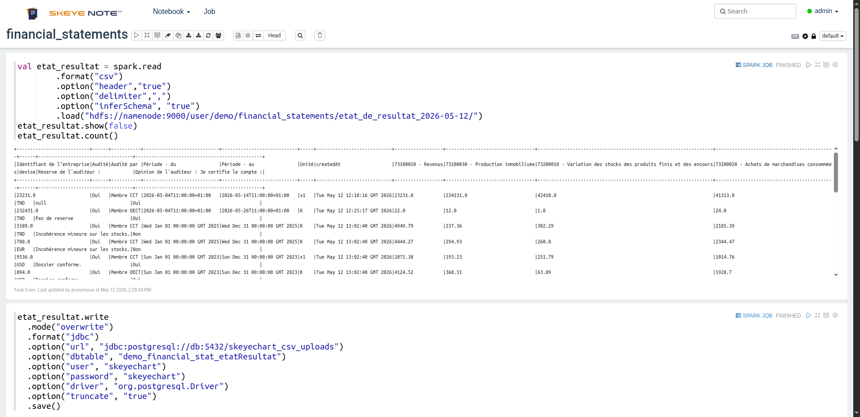Image resolution: width=860 pixels, height=417 pixels.
Task: Open the Job menu
Action: 209,12
